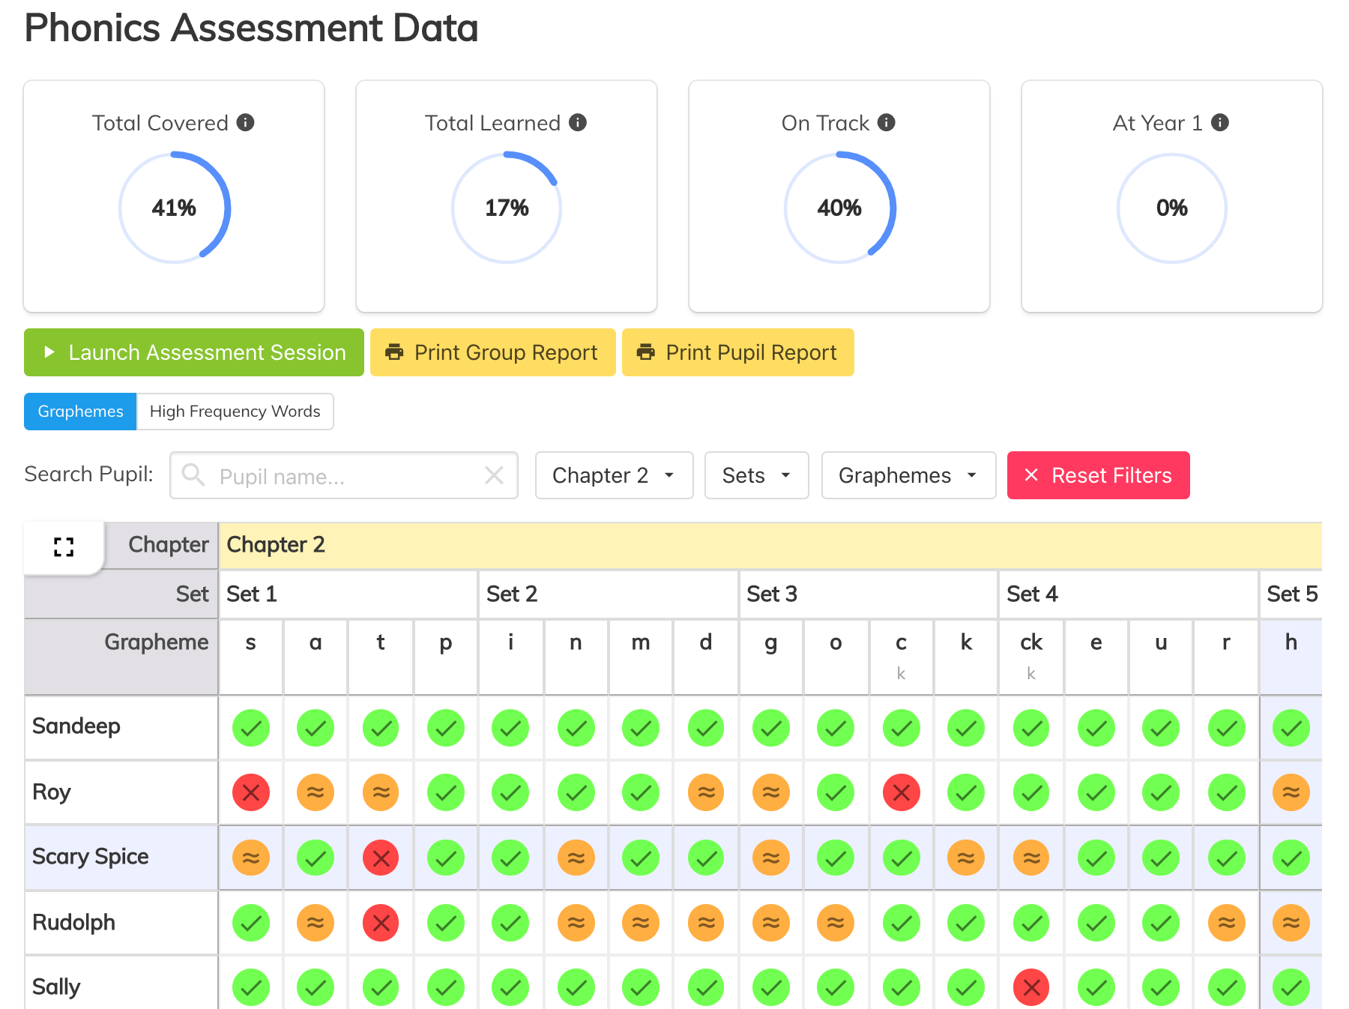
Task: Click Sally's red cross for grapheme ck
Action: pos(1031,988)
